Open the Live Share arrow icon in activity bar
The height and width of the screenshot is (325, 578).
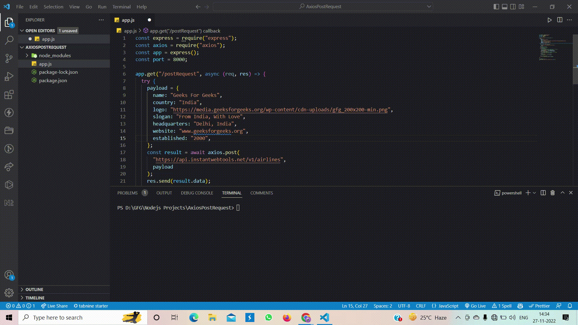pyautogui.click(x=9, y=166)
